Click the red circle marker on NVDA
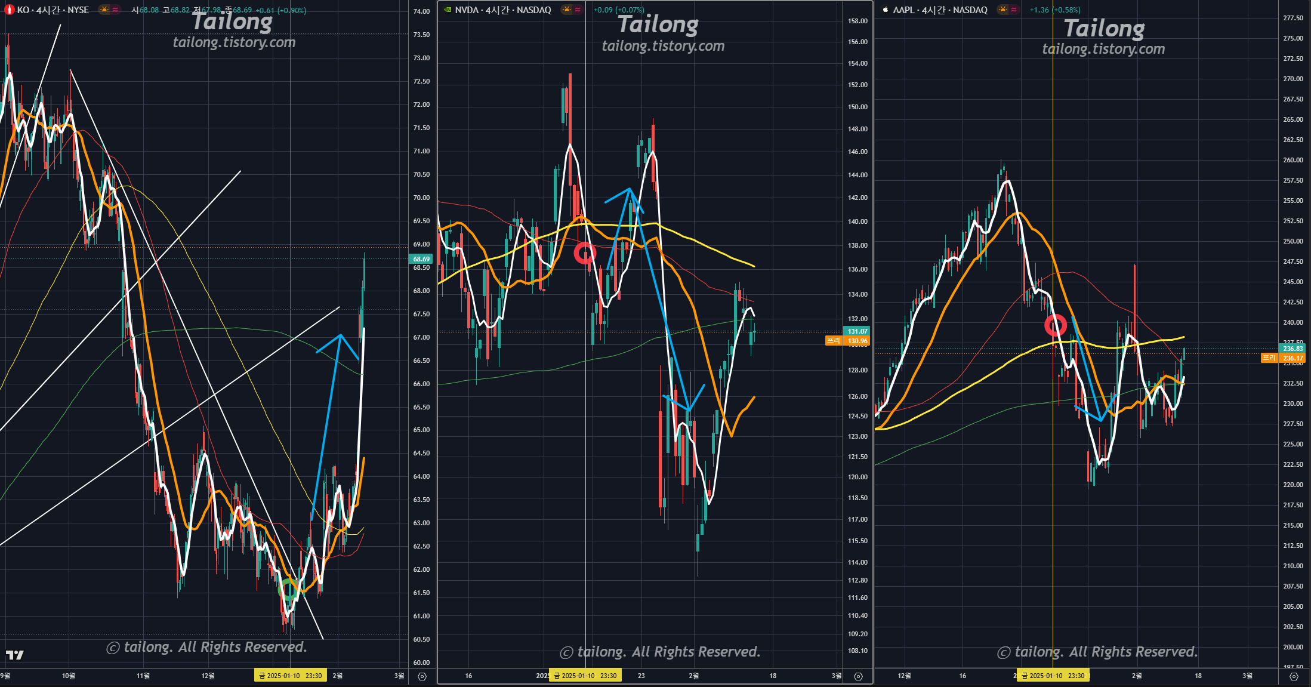 point(585,253)
